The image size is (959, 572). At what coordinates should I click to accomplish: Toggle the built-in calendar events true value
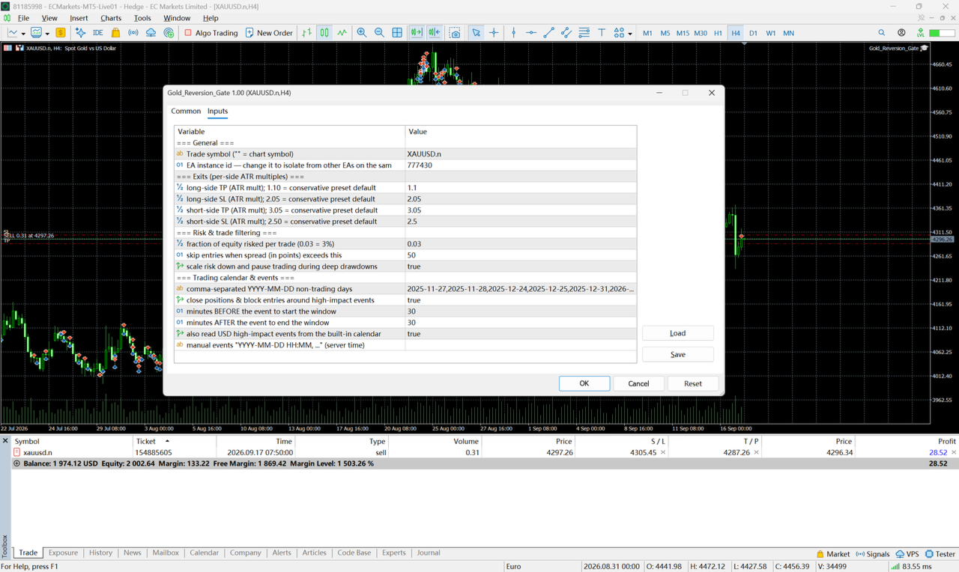[x=521, y=334]
